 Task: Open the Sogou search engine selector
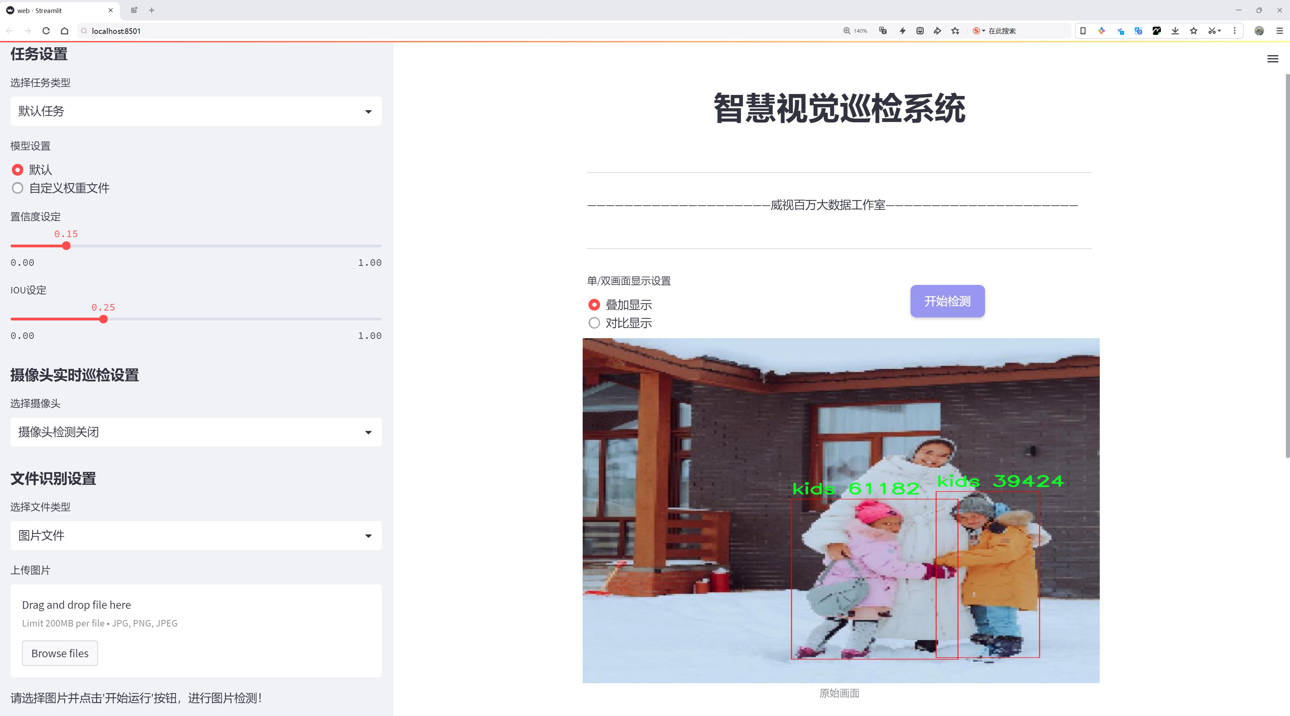coord(979,31)
